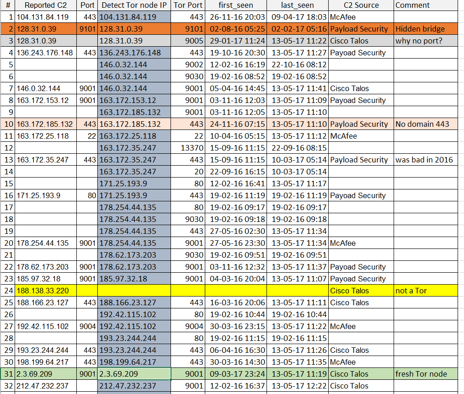Image resolution: width=464 pixels, height=394 pixels.
Task: Click the 'Tor Port' header cell
Action: pyautogui.click(x=188, y=5)
